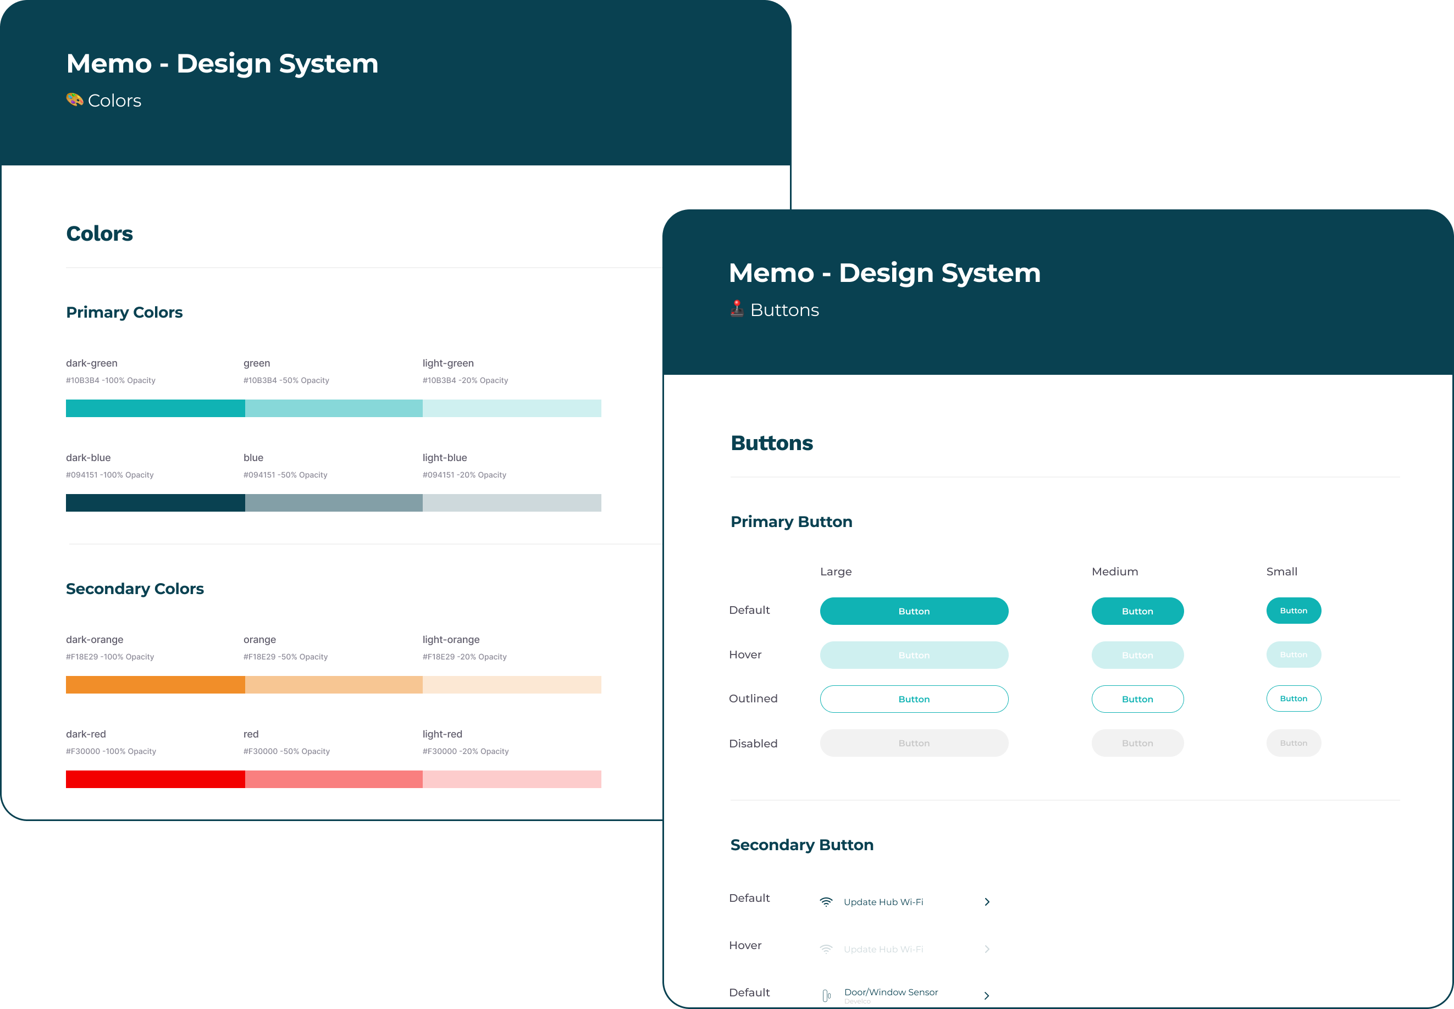This screenshot has width=1454, height=1009.
Task: Click the faded chevron in Hover row
Action: click(x=987, y=949)
